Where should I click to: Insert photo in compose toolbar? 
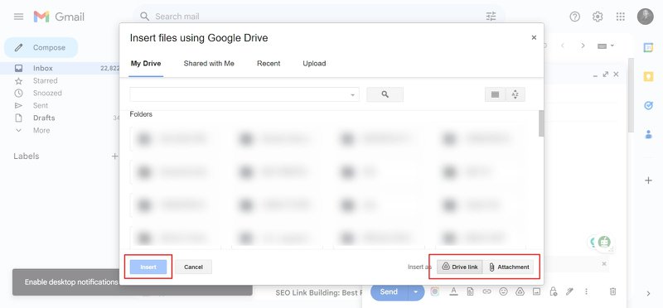point(536,291)
